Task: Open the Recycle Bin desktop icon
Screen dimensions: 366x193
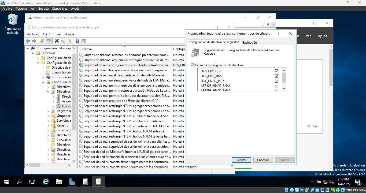Action: click(13, 24)
